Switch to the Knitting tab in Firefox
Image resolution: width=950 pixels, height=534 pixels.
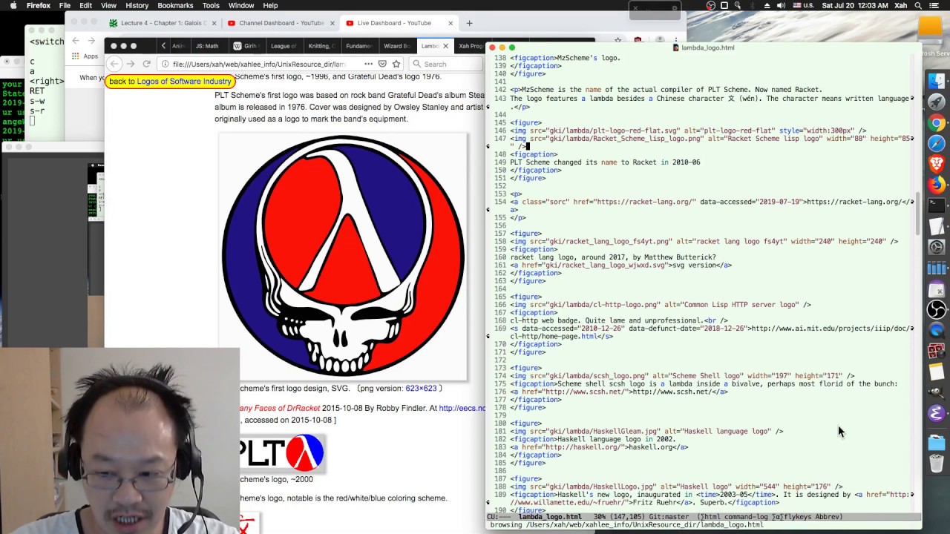(321, 46)
